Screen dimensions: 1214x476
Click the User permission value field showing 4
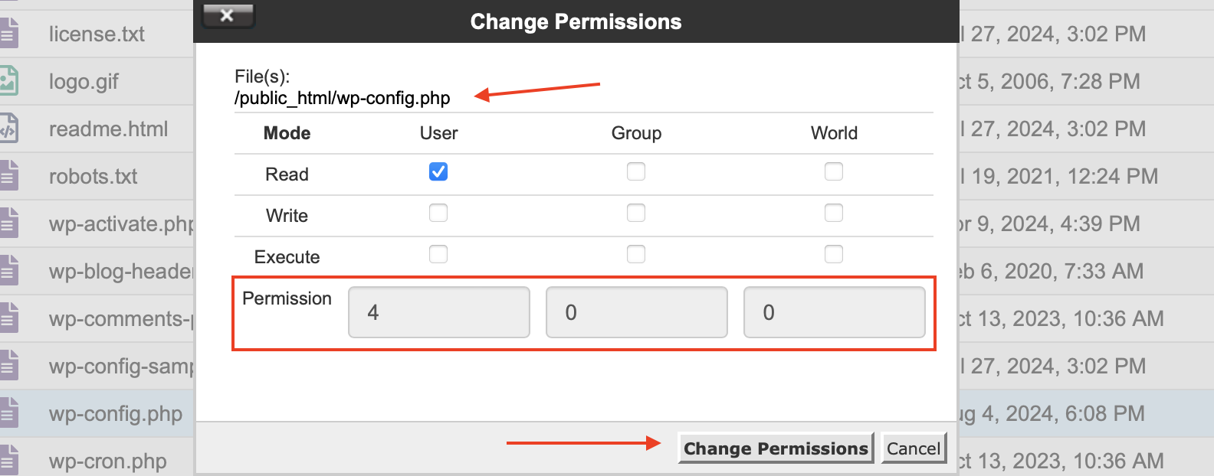438,311
